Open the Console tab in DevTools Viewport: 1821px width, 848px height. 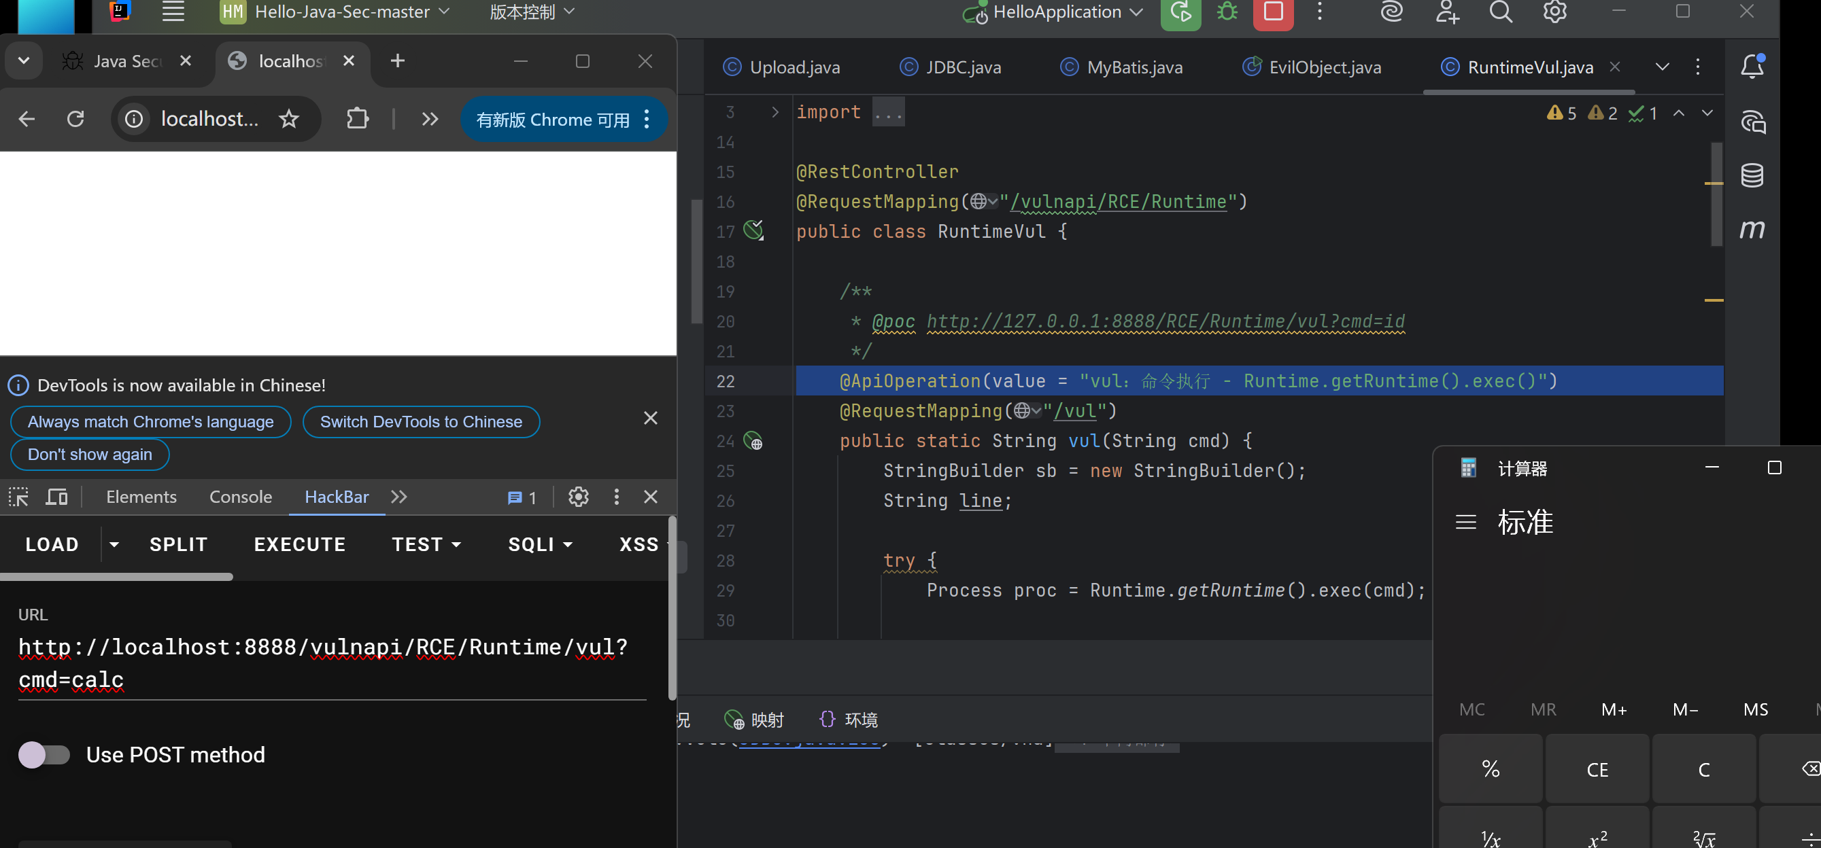tap(240, 497)
